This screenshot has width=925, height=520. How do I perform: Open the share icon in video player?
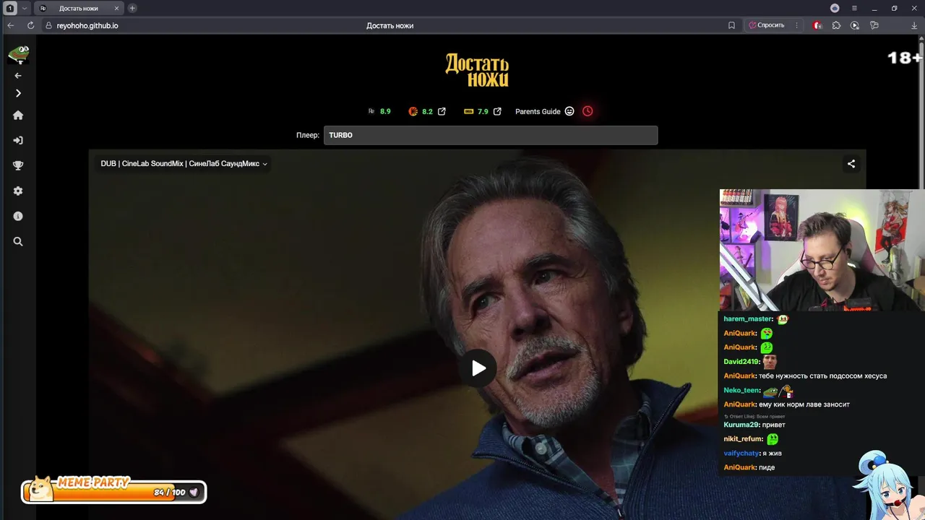click(851, 164)
